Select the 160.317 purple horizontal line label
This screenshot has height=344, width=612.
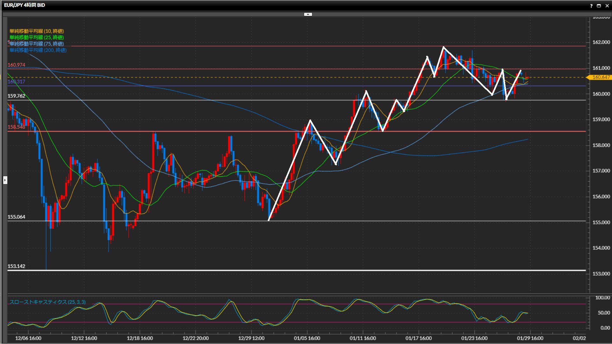tap(16, 82)
